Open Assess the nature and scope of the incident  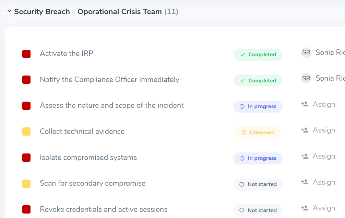click(111, 105)
